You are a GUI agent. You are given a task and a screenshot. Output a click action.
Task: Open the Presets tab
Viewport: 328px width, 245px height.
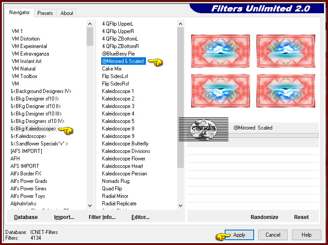(x=45, y=13)
